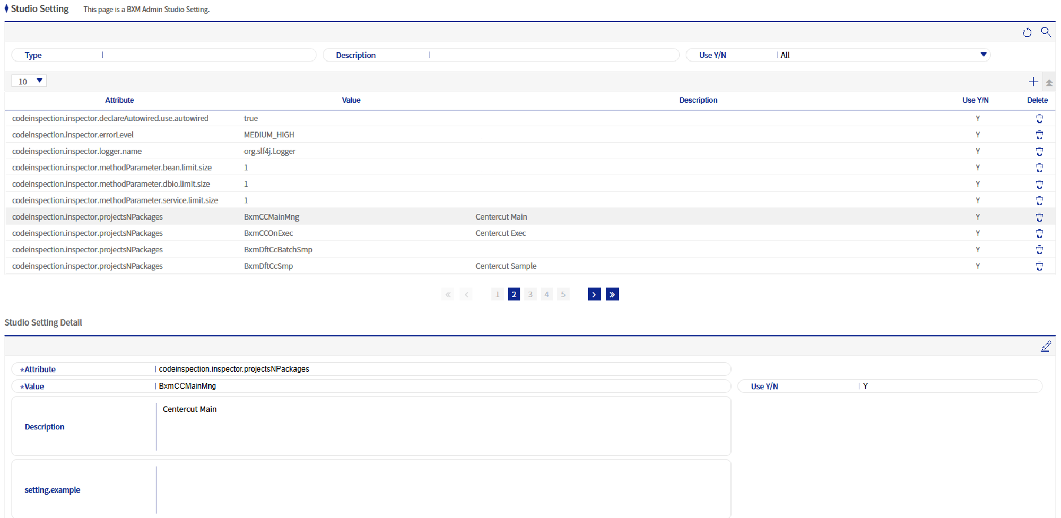Click the collapse arrow icon beside plus
This screenshot has height=518, width=1061.
(1049, 83)
